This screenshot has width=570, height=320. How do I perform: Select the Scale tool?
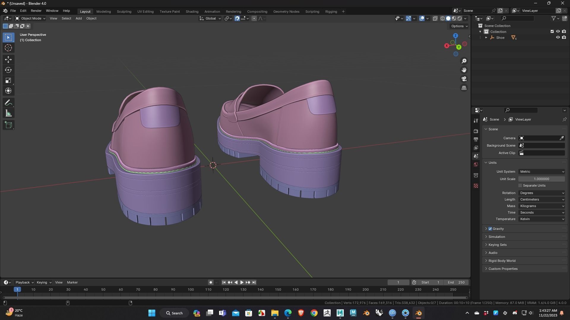8,80
